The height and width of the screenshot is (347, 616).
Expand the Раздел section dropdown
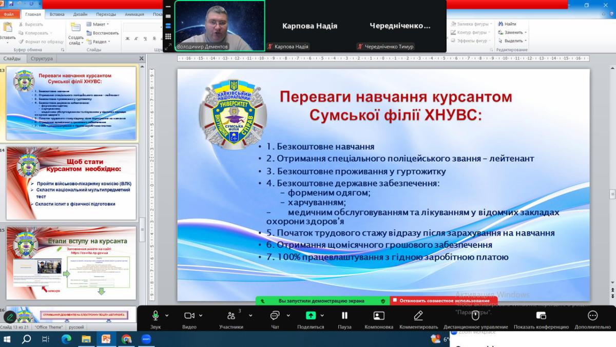point(100,42)
